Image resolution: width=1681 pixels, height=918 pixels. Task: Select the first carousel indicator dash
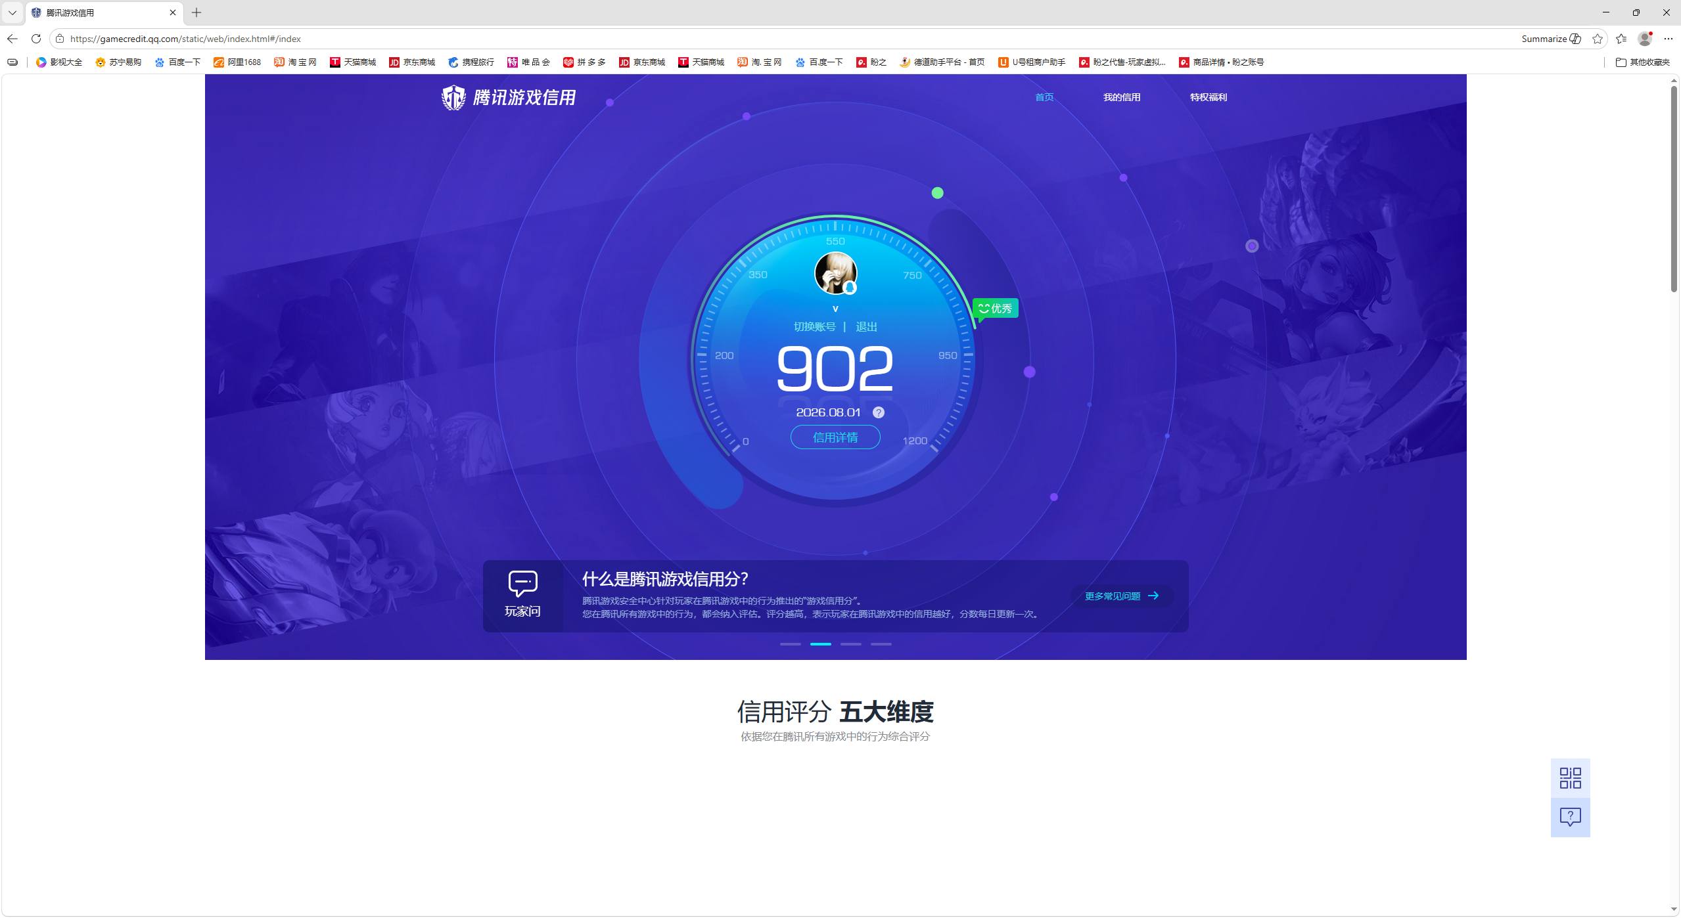pyautogui.click(x=790, y=644)
